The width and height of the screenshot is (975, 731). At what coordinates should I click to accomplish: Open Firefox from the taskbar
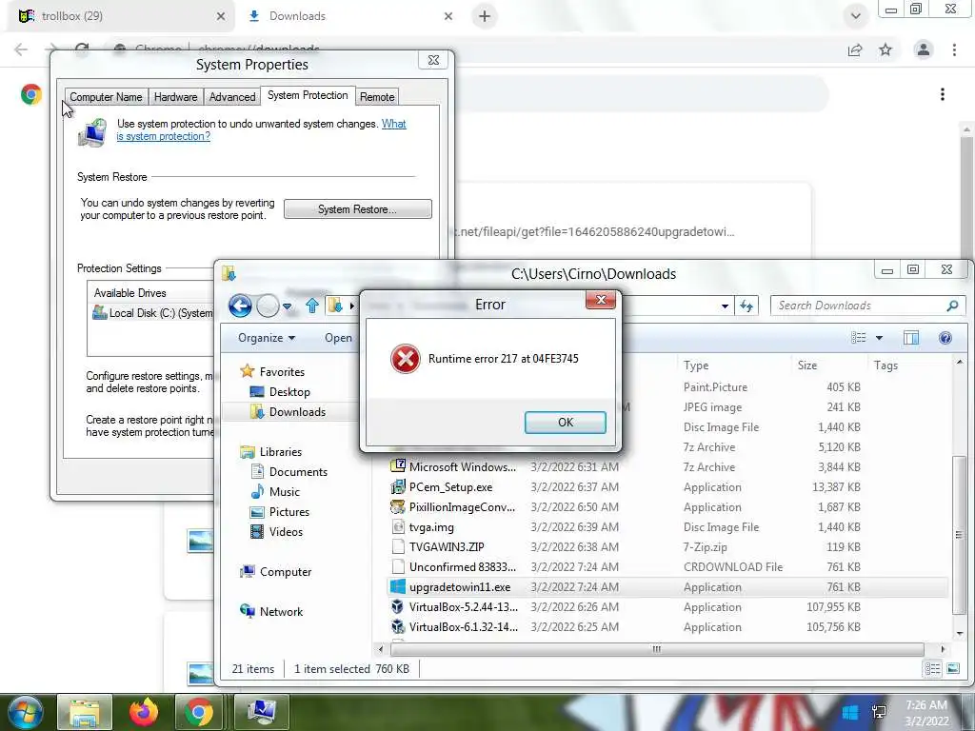pos(144,712)
